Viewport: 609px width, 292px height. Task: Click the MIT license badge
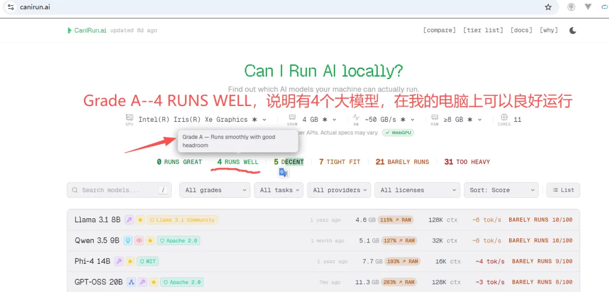[x=148, y=262]
